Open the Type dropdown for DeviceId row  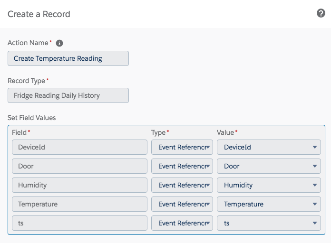tap(182, 147)
